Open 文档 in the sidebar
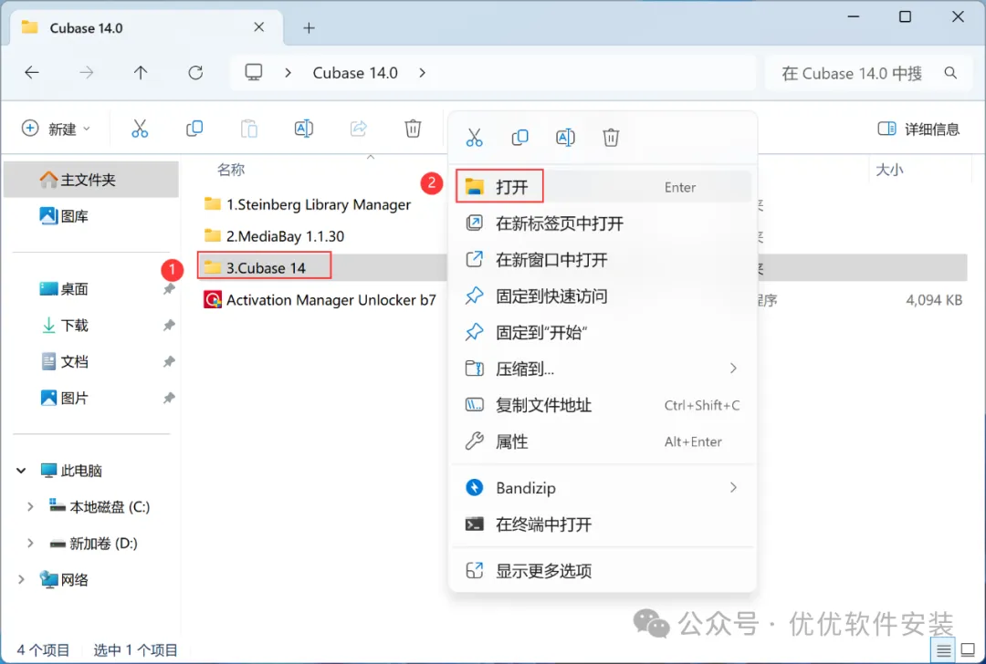This screenshot has height=664, width=986. pos(65,362)
